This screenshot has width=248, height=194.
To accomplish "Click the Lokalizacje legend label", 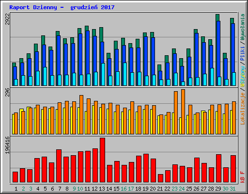I will coord(243,109).
